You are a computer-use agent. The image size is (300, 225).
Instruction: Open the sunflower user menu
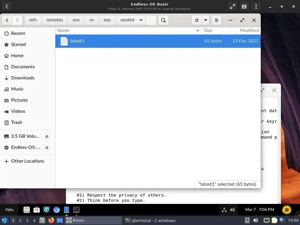pos(287,210)
